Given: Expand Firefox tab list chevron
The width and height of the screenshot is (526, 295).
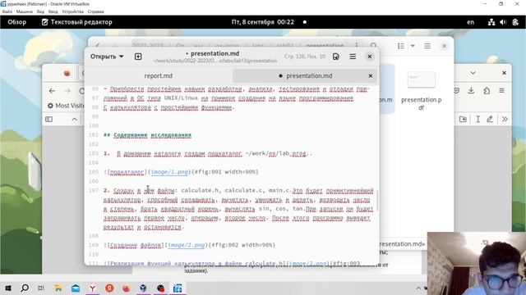Looking at the screenshot, I should pyautogui.click(x=473, y=73).
